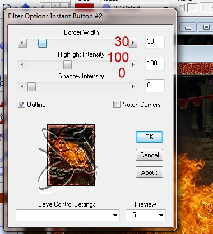Restore the background image window

206,27
